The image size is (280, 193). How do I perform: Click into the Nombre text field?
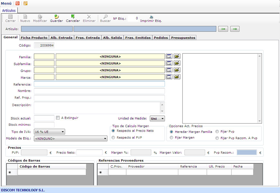point(99,91)
